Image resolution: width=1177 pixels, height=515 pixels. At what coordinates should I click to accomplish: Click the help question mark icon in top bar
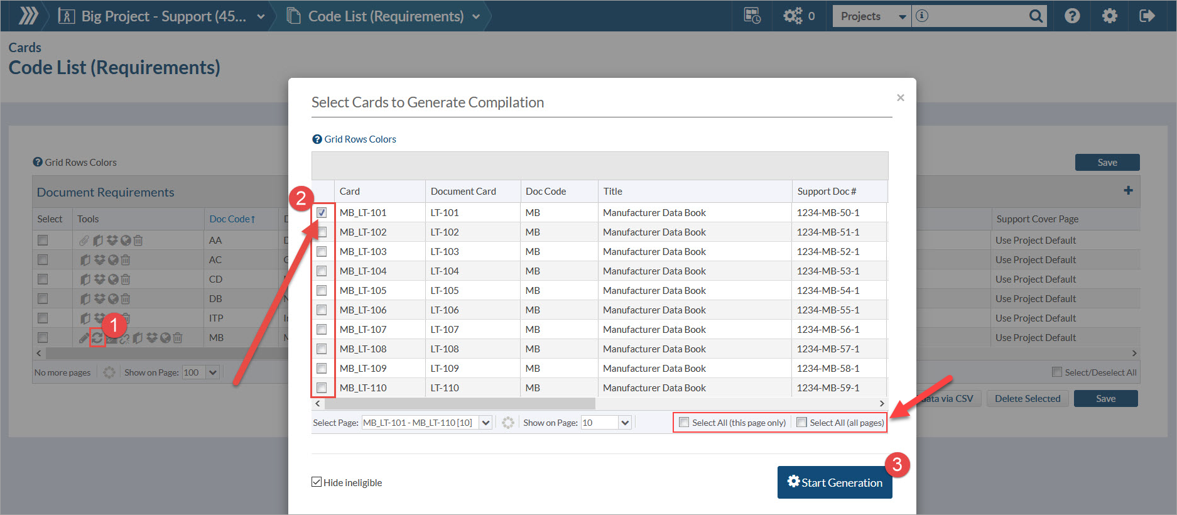[1072, 16]
